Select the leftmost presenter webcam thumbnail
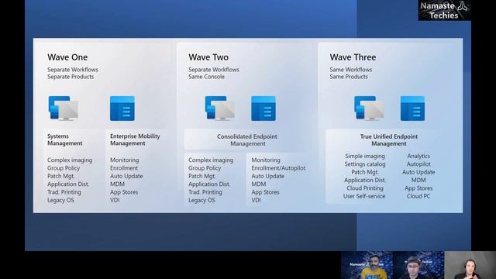496x279 pixels. pos(367,265)
